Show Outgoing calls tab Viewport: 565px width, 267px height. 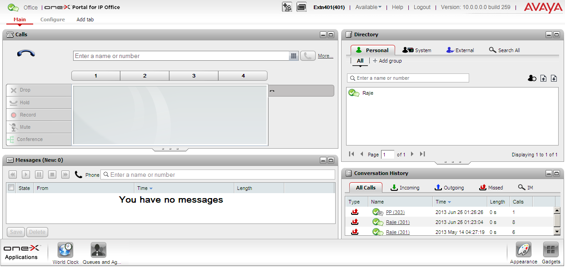pos(449,188)
